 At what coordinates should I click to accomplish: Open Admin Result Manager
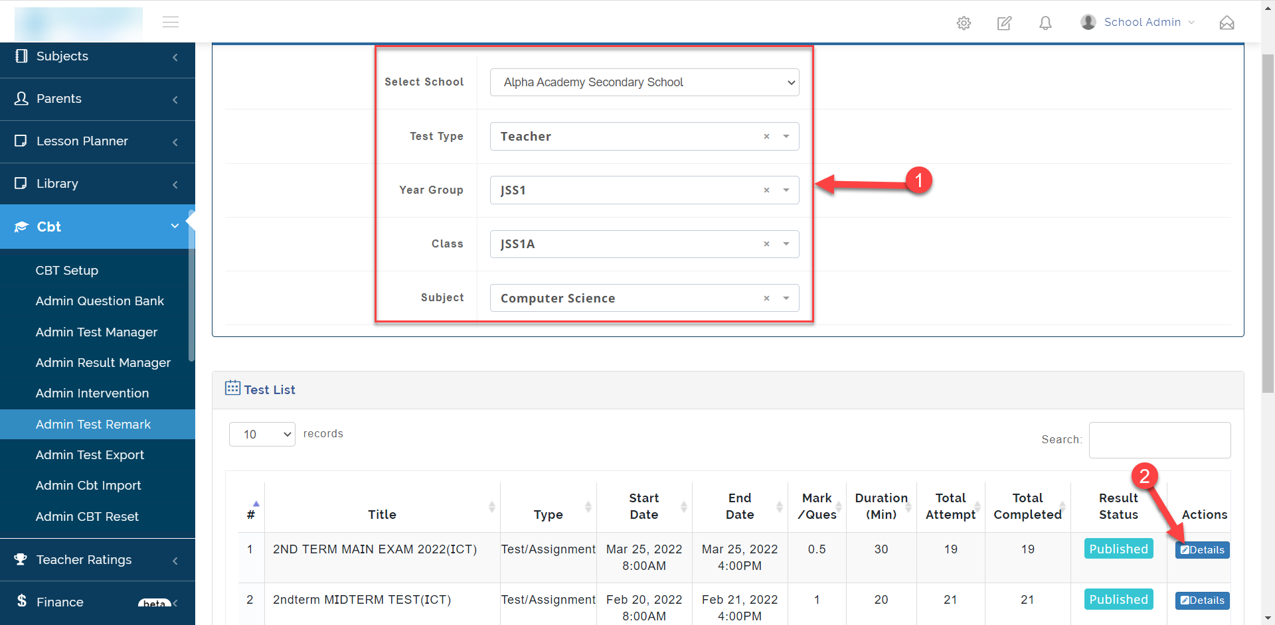(x=103, y=362)
